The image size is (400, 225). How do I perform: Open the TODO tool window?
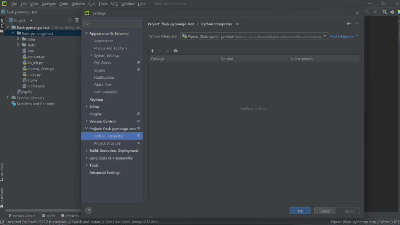[48, 216]
